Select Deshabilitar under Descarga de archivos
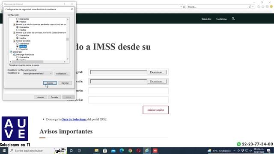 [x=17, y=57]
